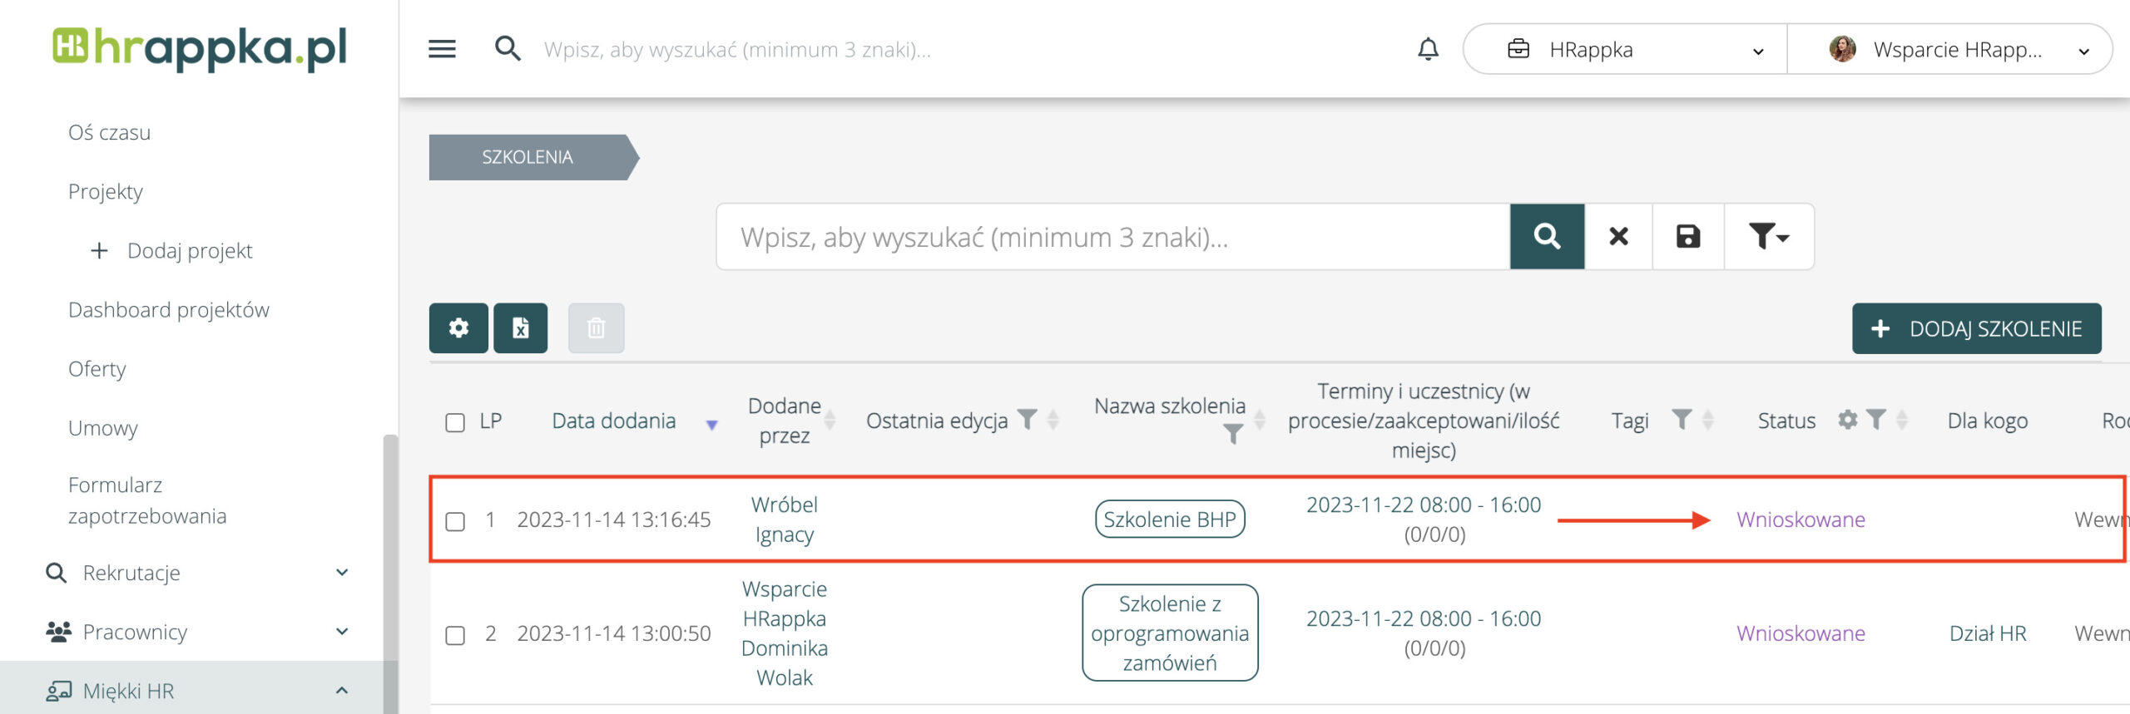This screenshot has height=714, width=2130.
Task: Open Formularz zapotrzebowania in the sidebar
Action: click(x=147, y=500)
